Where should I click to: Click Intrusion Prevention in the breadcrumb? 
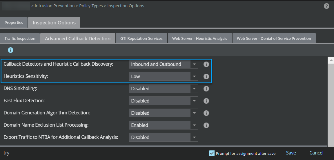point(55,6)
